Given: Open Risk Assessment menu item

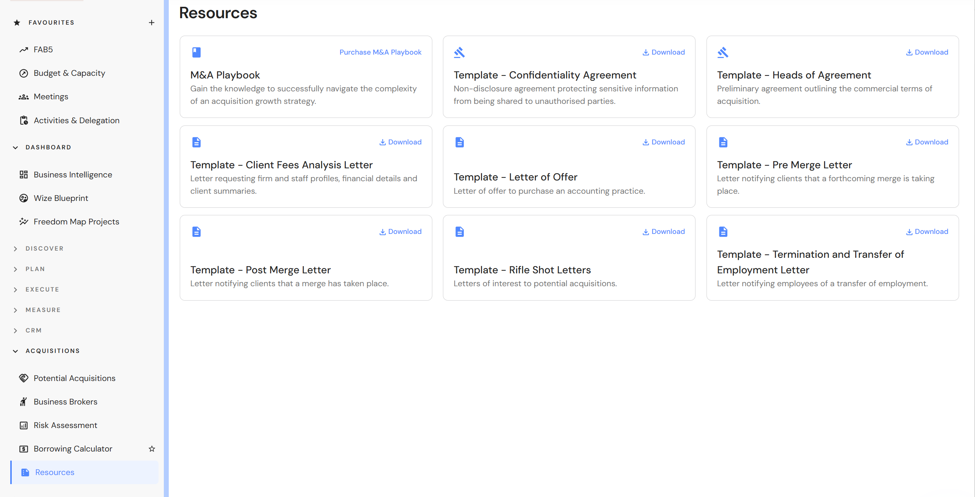Looking at the screenshot, I should pos(65,425).
